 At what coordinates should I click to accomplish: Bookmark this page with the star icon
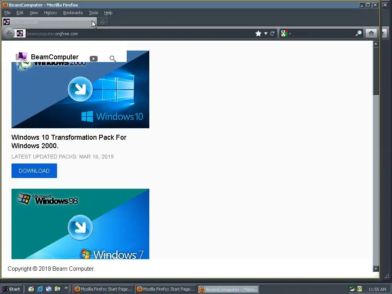click(x=258, y=34)
